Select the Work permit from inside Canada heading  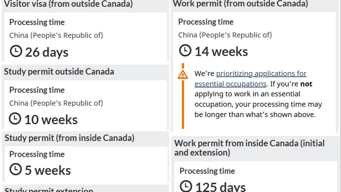click(x=249, y=148)
